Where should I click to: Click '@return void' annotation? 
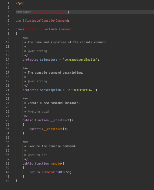[38, 111]
